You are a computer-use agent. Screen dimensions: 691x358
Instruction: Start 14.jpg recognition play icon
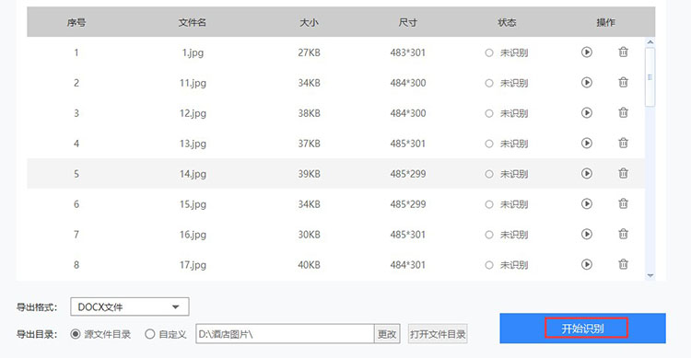coord(587,174)
